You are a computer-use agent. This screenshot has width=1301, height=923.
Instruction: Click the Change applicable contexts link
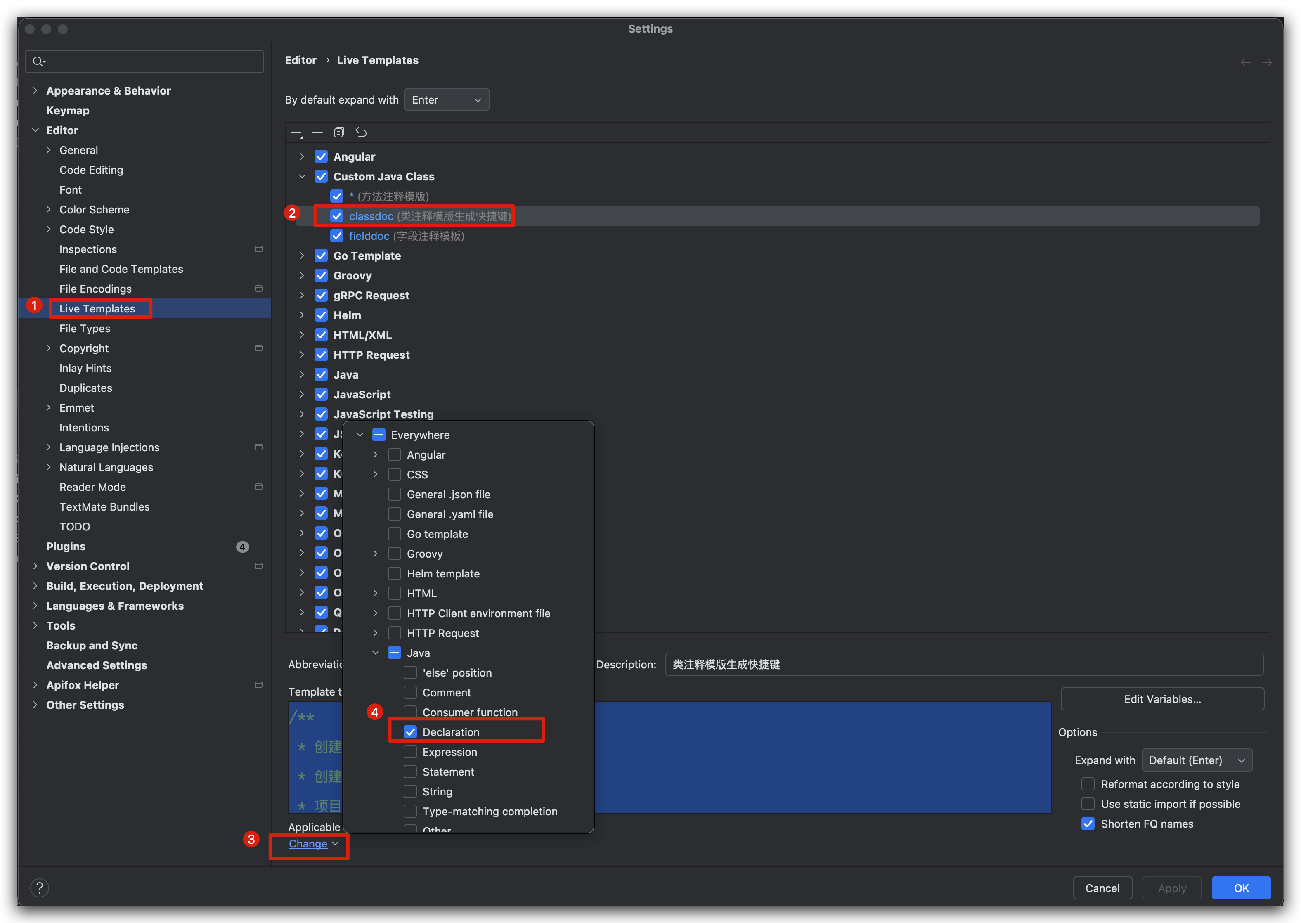point(308,844)
